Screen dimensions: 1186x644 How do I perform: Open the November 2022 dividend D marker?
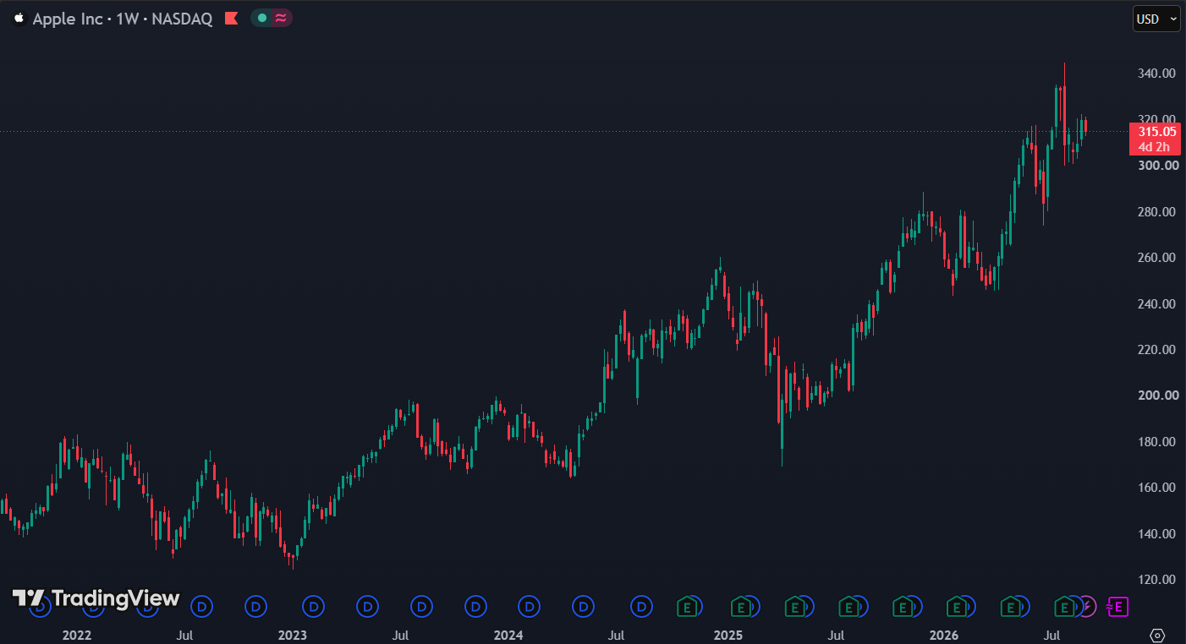(x=255, y=606)
